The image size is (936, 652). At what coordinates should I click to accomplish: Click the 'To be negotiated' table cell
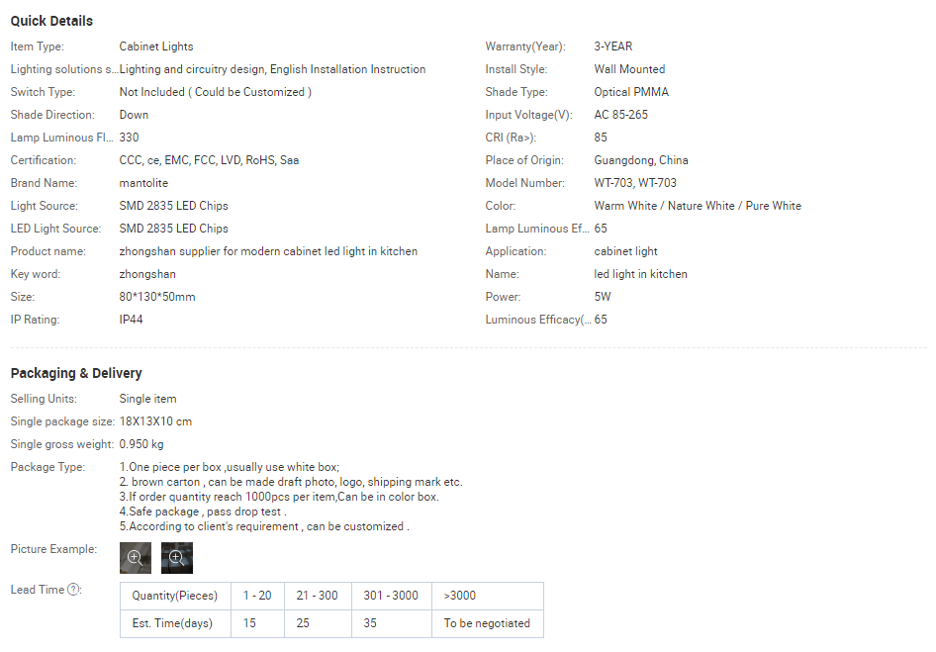click(487, 623)
